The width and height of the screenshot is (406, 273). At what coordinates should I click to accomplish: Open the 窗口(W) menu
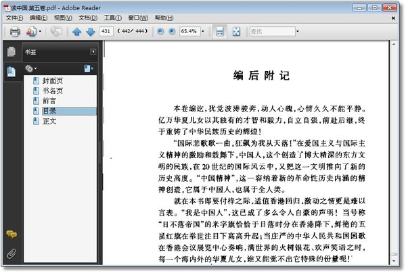pos(138,18)
